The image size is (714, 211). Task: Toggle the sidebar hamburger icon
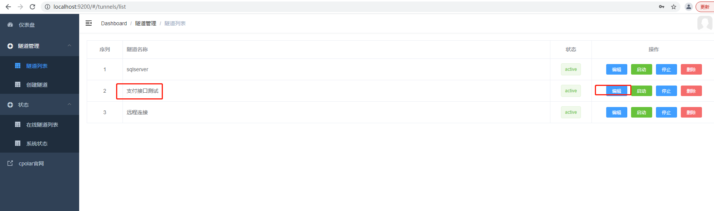pyautogui.click(x=89, y=23)
